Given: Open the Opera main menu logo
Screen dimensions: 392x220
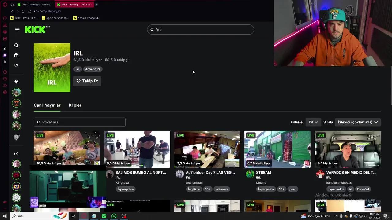Looking at the screenshot, I should pyautogui.click(x=5, y=5).
